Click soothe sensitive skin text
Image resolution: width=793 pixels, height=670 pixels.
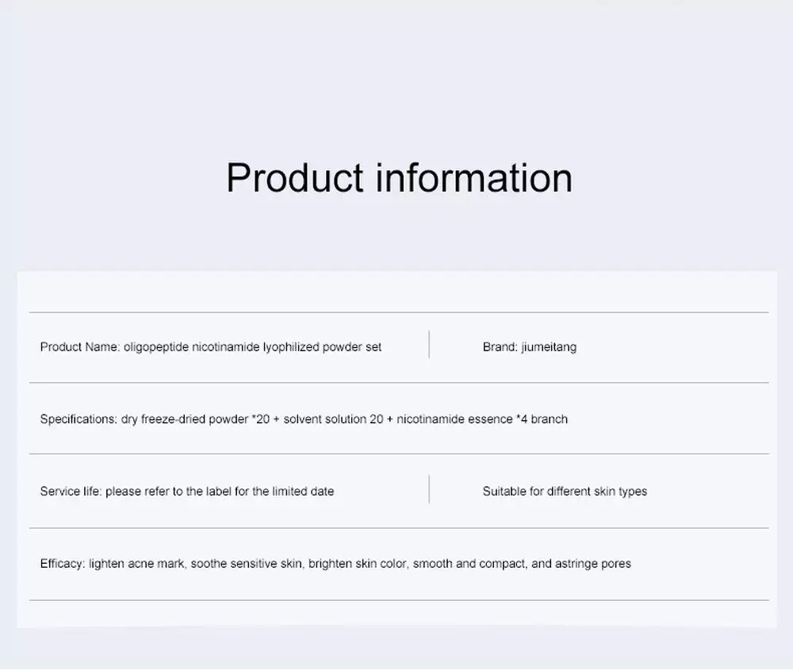pos(247,564)
